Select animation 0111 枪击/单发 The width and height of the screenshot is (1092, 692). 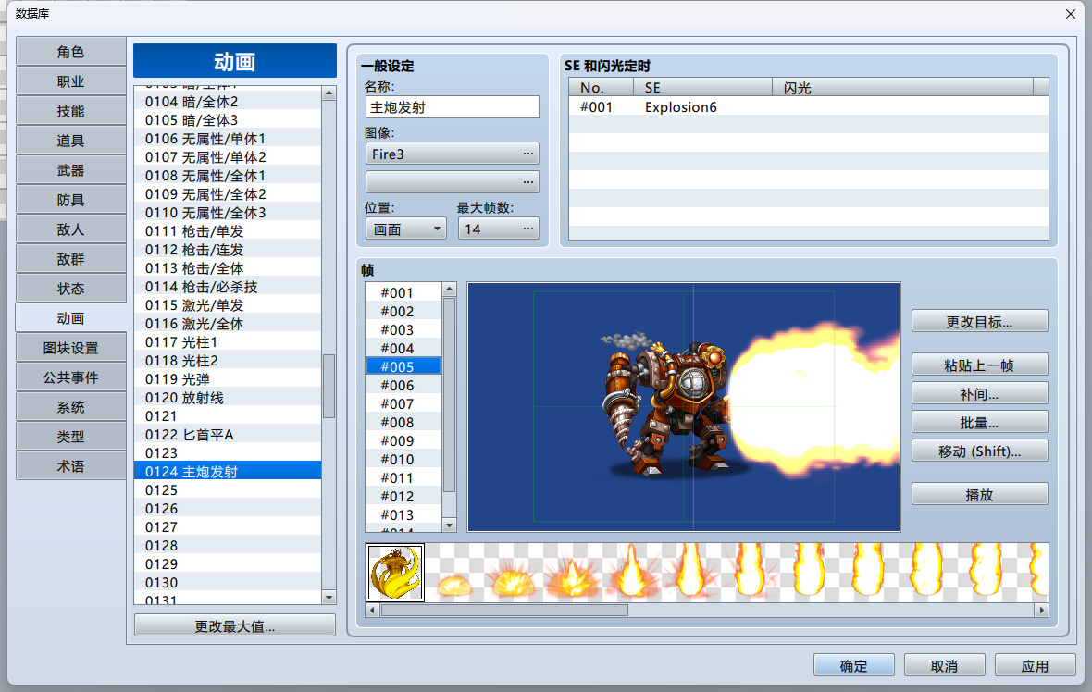228,231
